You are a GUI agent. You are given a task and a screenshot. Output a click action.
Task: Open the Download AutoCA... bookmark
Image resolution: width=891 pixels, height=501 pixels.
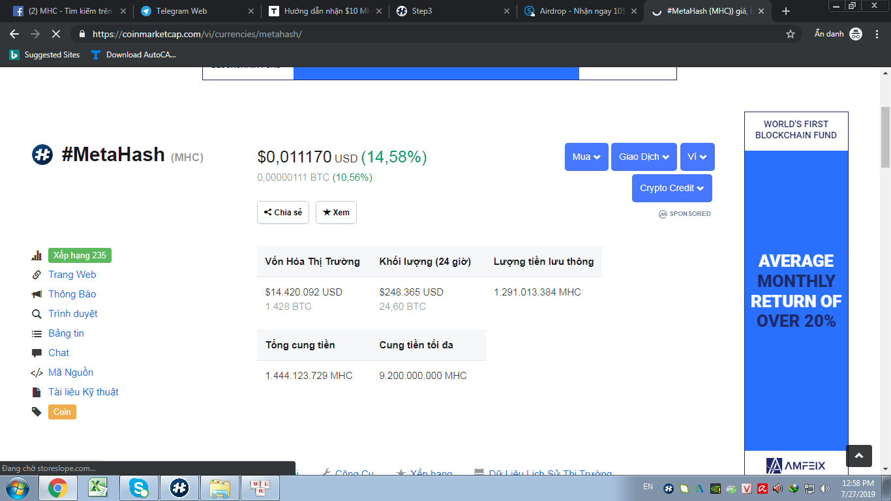(x=134, y=55)
